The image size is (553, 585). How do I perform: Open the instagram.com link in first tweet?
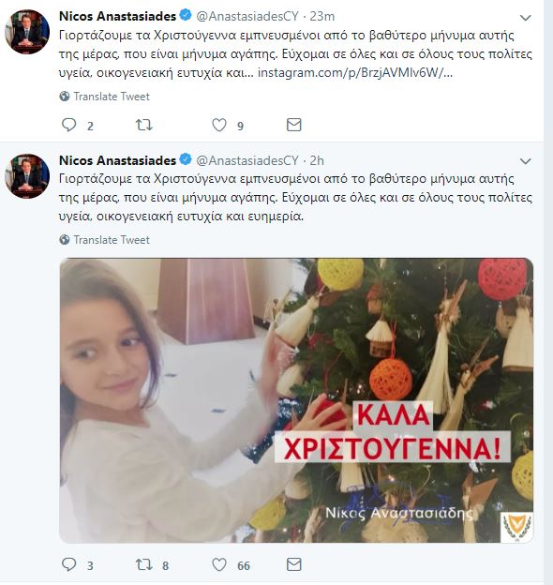(x=355, y=72)
